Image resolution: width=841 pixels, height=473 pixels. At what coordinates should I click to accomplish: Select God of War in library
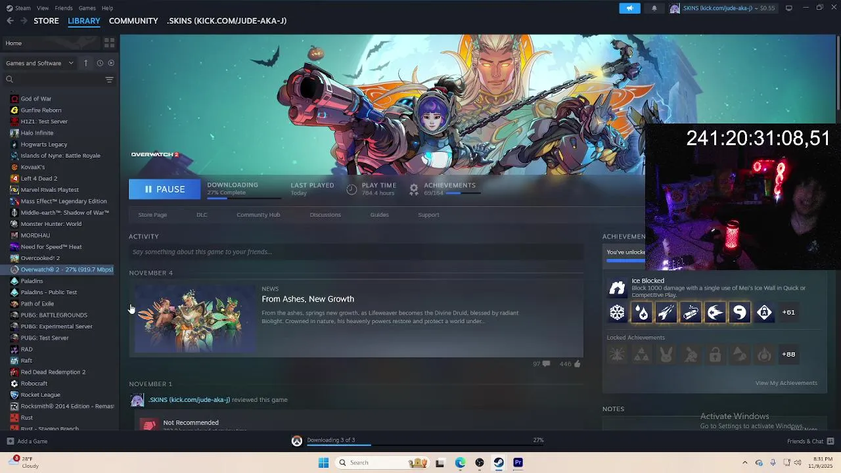[35, 99]
